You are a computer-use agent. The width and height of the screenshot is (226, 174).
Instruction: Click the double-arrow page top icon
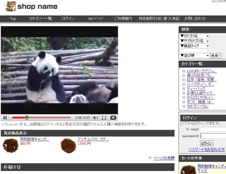tap(150, 157)
